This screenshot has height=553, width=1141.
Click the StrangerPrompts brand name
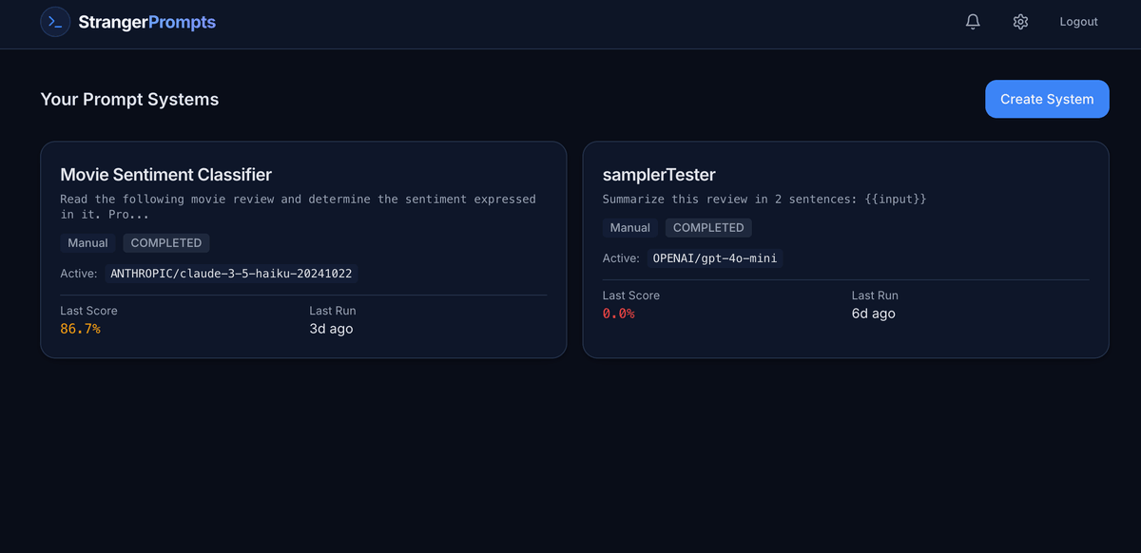pos(147,22)
